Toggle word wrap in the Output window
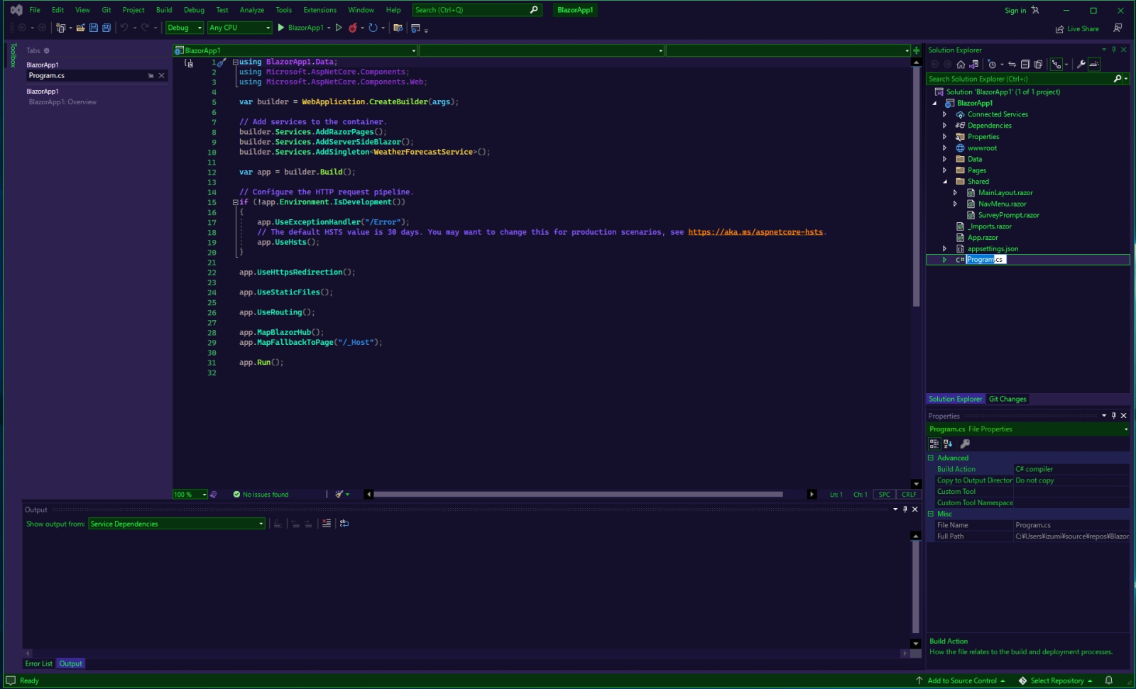1136x689 pixels. pyautogui.click(x=344, y=524)
